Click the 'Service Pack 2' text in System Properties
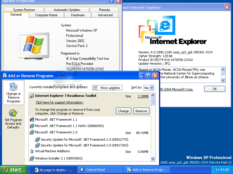Viewport: 233px width, 174px height. pyautogui.click(x=77, y=46)
